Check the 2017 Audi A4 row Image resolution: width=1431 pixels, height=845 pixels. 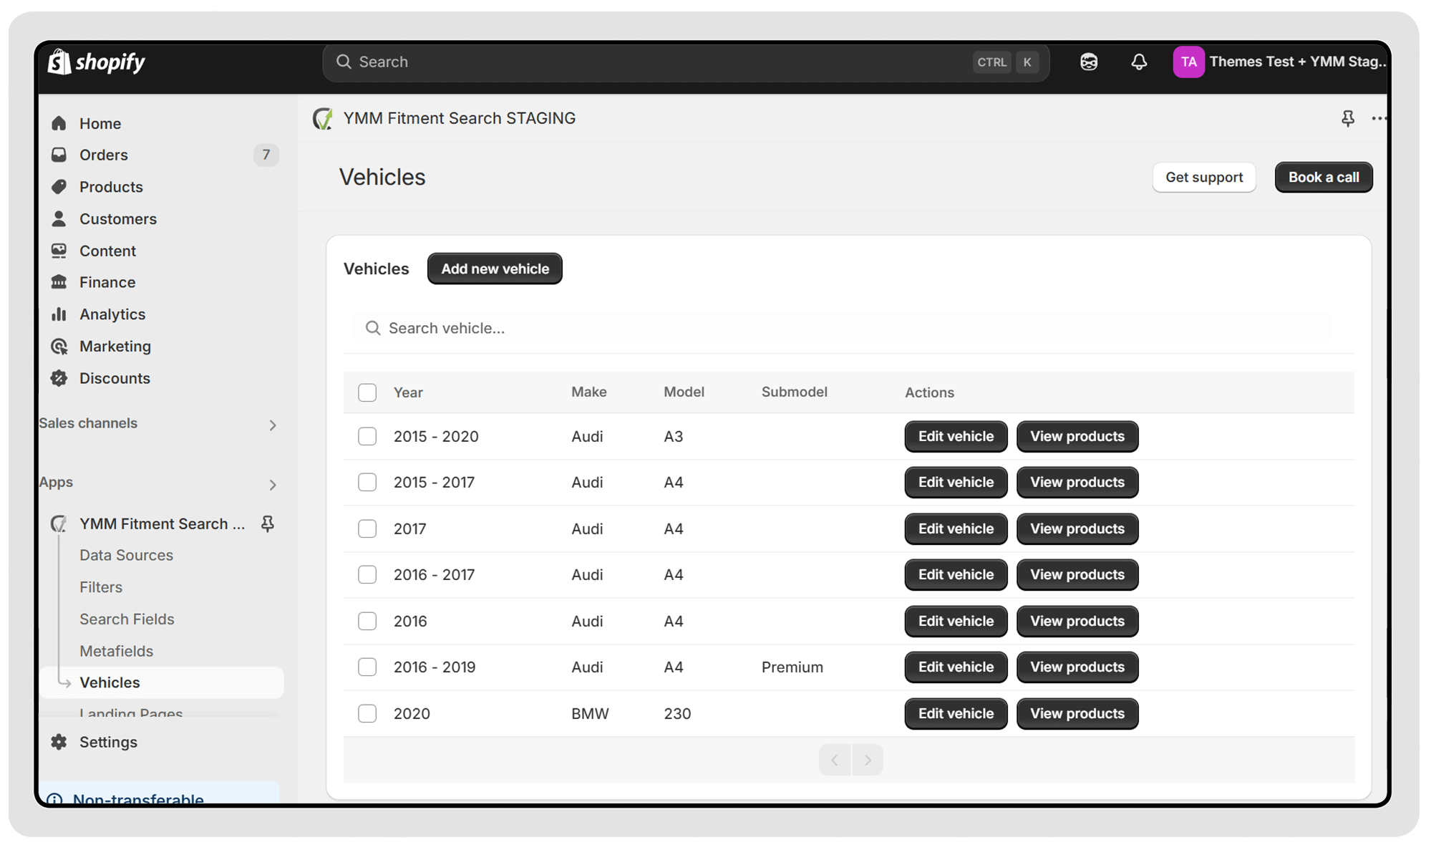click(367, 528)
